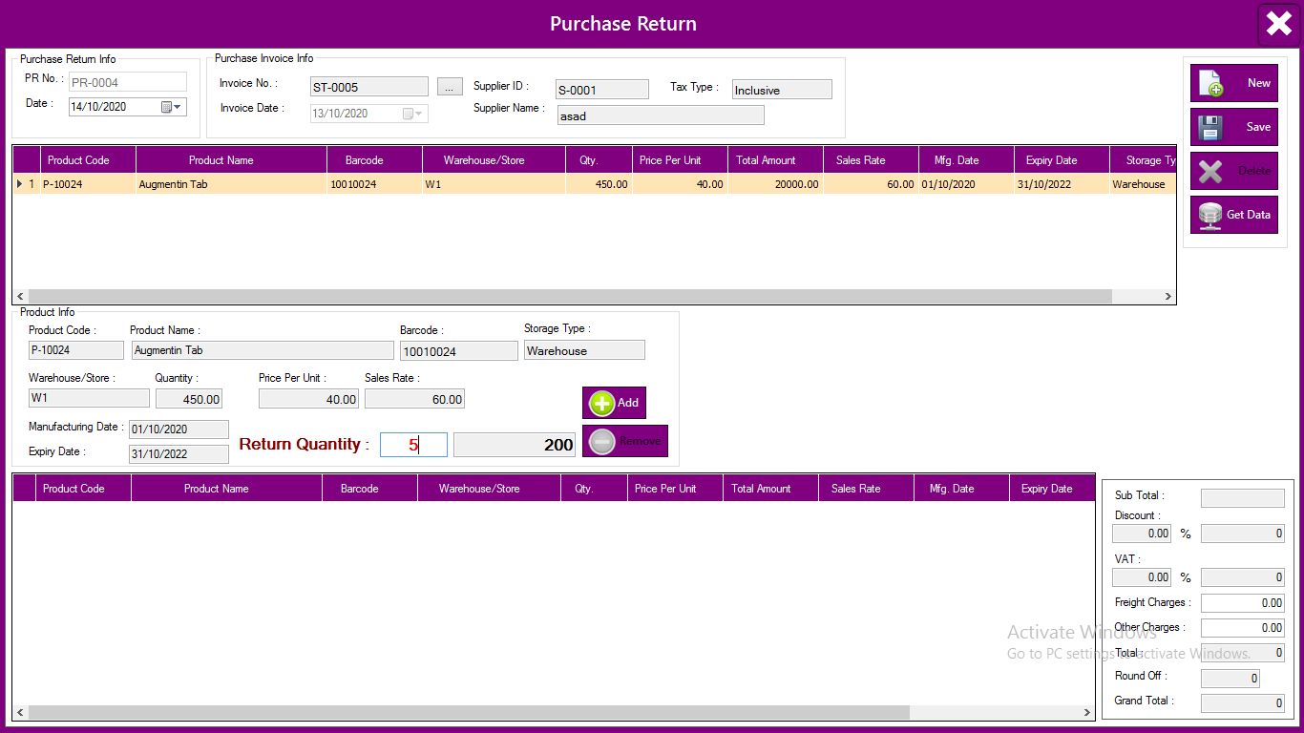The height and width of the screenshot is (733, 1304).
Task: Click the Discount percentage field
Action: point(1141,534)
